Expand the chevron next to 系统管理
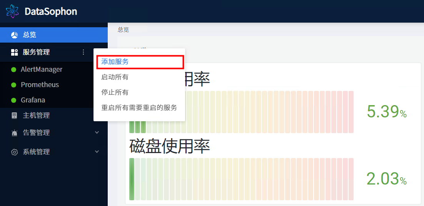 (97, 152)
